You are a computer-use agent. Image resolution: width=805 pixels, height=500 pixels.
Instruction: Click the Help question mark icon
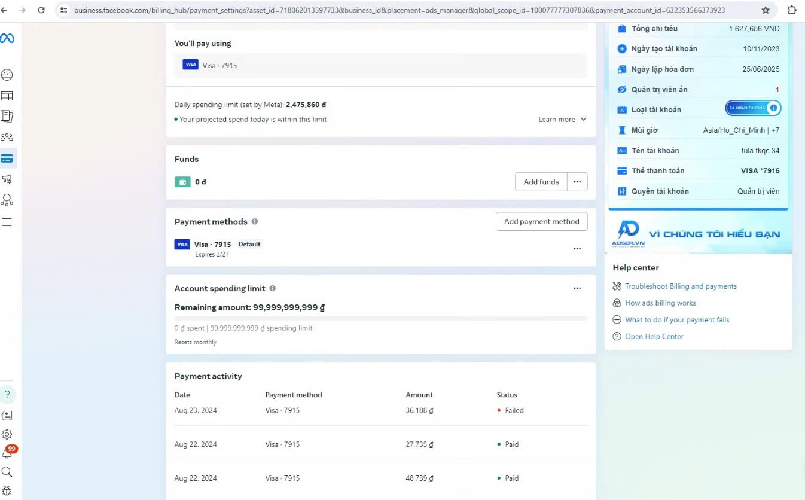[7, 394]
